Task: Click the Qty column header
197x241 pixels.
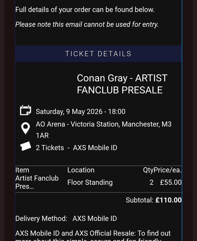Action: (148, 170)
